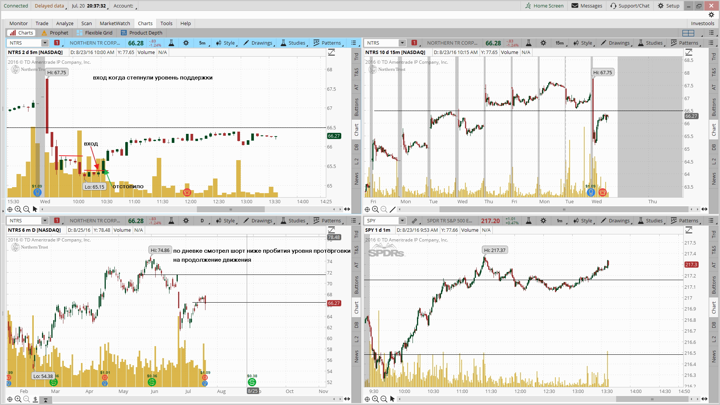Open Investools link

(702, 23)
